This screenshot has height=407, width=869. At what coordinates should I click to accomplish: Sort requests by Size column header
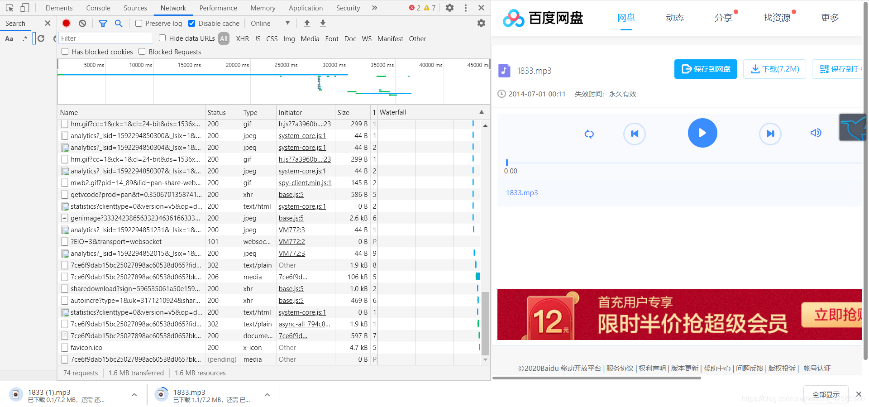pyautogui.click(x=353, y=112)
